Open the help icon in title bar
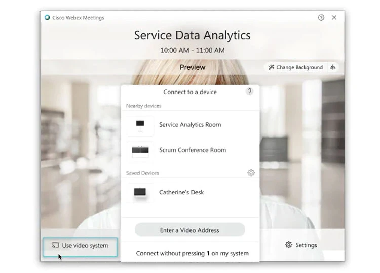Viewport: 380px width, 273px height. point(321,17)
